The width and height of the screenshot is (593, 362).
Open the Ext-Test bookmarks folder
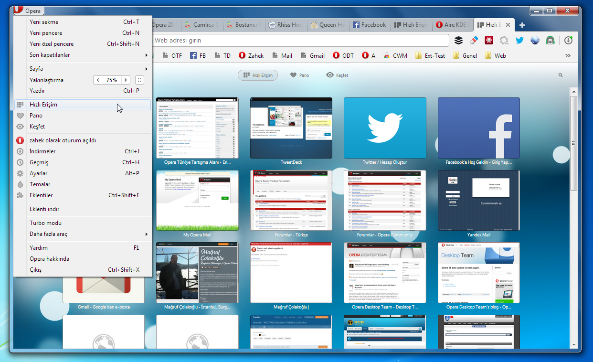point(430,56)
